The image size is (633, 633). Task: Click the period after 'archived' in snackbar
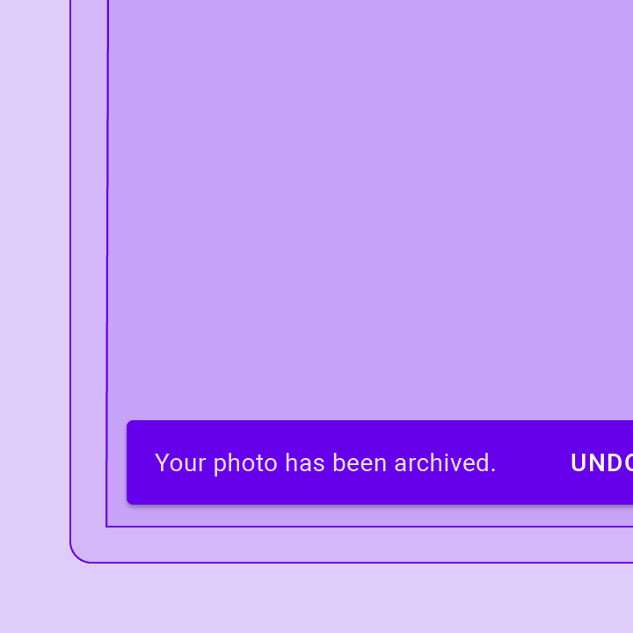pyautogui.click(x=492, y=470)
